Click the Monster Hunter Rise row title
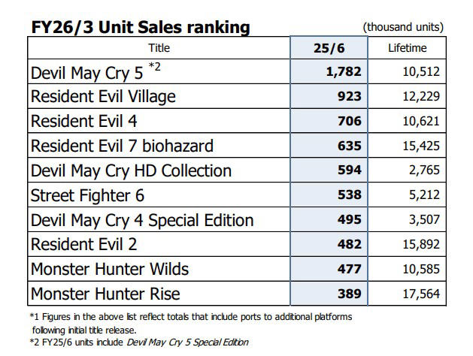 click(105, 294)
